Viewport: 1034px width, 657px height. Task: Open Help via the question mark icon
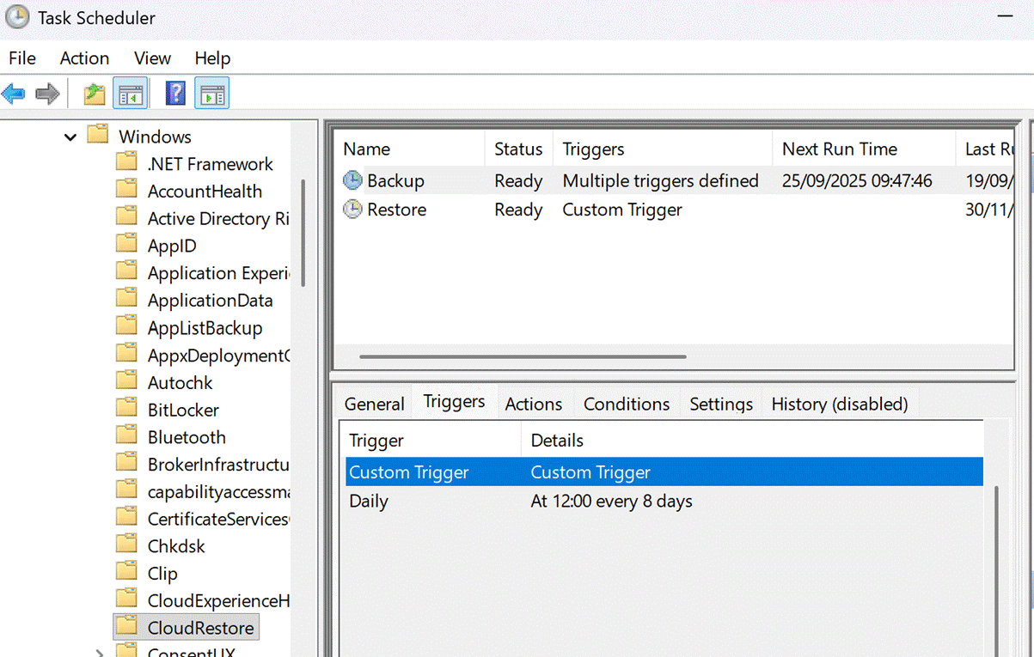[x=175, y=94]
